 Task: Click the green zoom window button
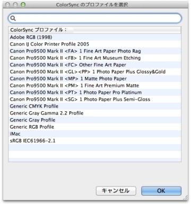point(23,5)
